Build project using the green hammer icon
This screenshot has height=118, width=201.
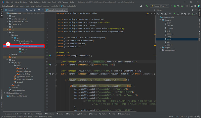[x=147, y=6]
